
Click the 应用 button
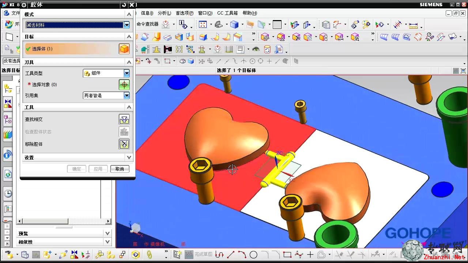(98, 169)
